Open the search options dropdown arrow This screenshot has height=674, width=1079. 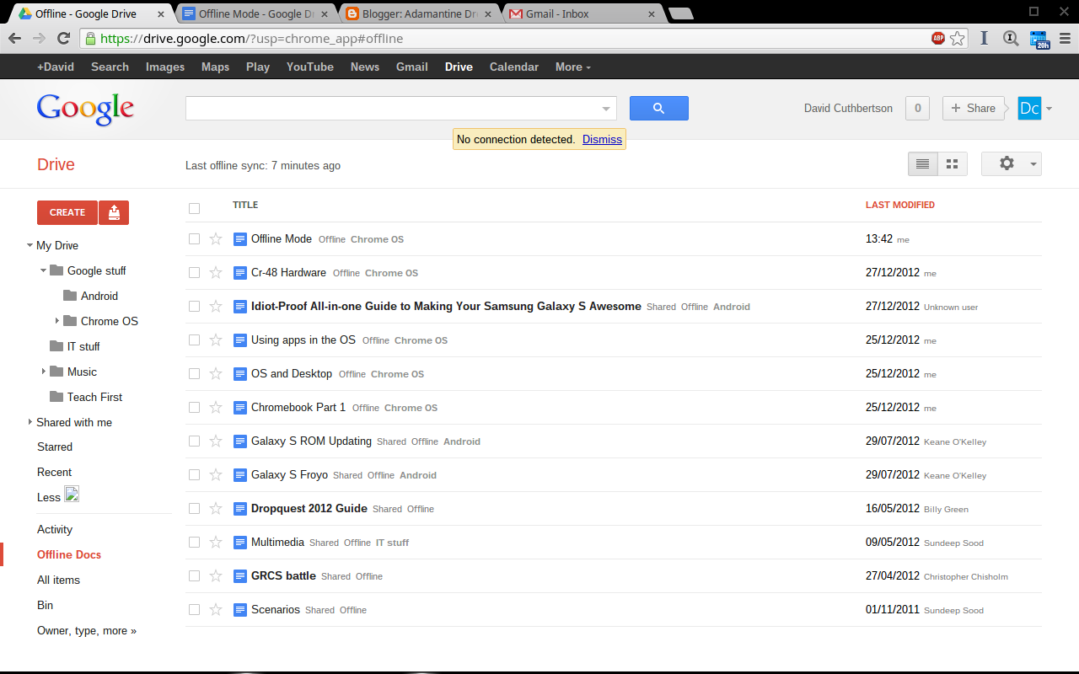point(606,109)
